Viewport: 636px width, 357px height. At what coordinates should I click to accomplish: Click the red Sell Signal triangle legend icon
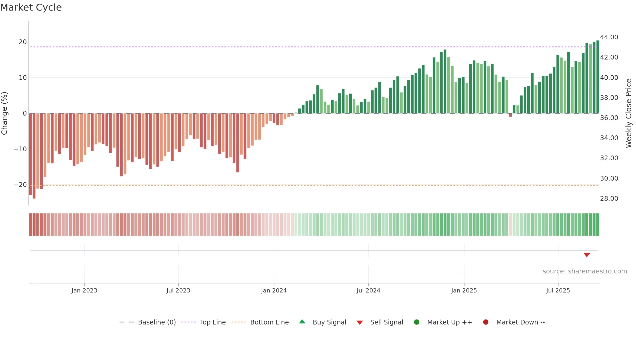(x=360, y=323)
